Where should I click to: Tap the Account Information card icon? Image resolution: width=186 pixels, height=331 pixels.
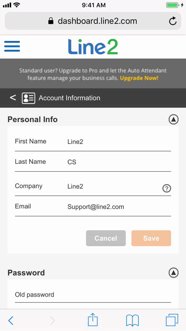(28, 98)
